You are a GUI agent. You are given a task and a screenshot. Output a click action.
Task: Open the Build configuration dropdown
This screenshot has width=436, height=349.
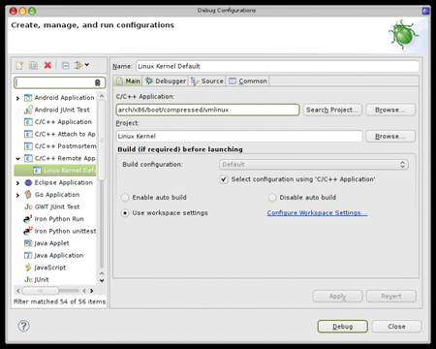[314, 165]
